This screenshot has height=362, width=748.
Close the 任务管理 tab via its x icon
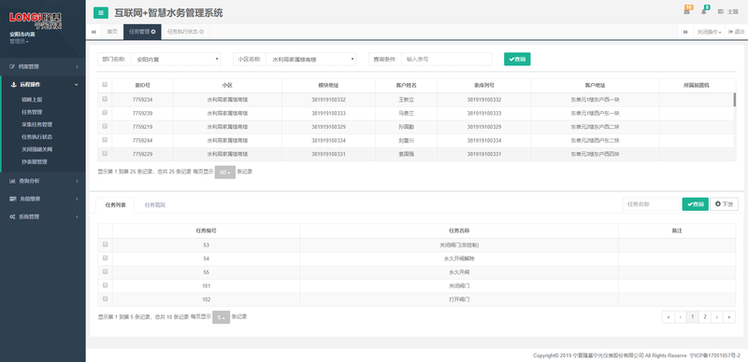pyautogui.click(x=153, y=32)
